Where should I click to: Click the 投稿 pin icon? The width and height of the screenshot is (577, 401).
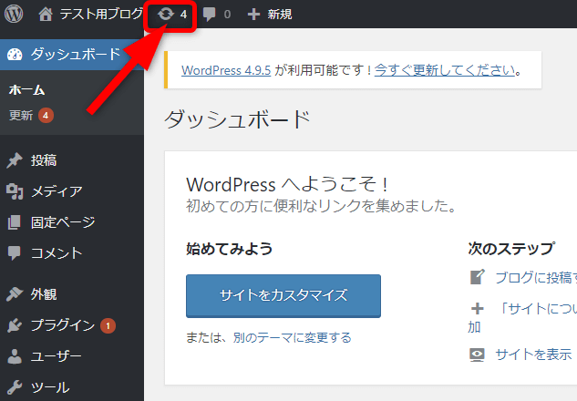pyautogui.click(x=15, y=160)
